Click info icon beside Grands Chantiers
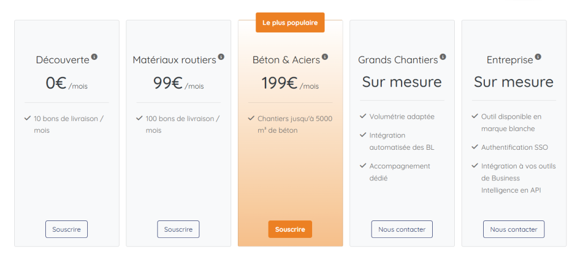Image resolution: width=580 pixels, height=260 pixels. click(443, 57)
